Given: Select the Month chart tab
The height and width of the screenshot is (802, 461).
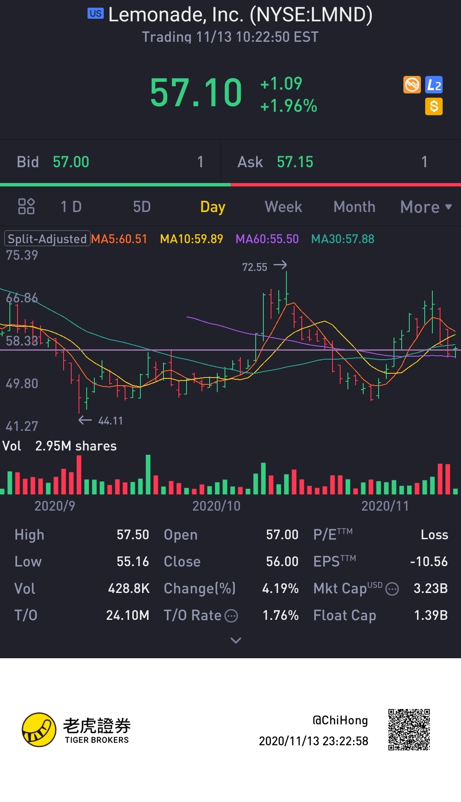Looking at the screenshot, I should pyautogui.click(x=354, y=207).
